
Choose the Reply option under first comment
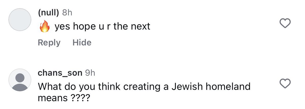pos(49,42)
